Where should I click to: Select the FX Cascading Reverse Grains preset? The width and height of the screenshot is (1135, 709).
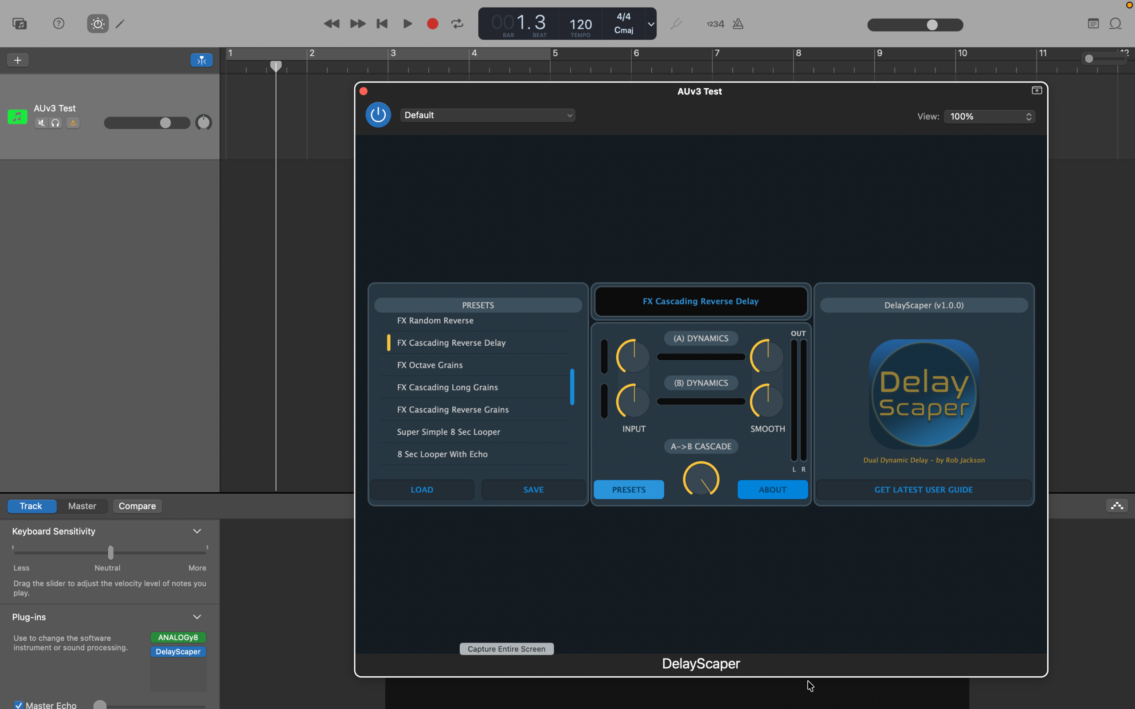pyautogui.click(x=475, y=409)
